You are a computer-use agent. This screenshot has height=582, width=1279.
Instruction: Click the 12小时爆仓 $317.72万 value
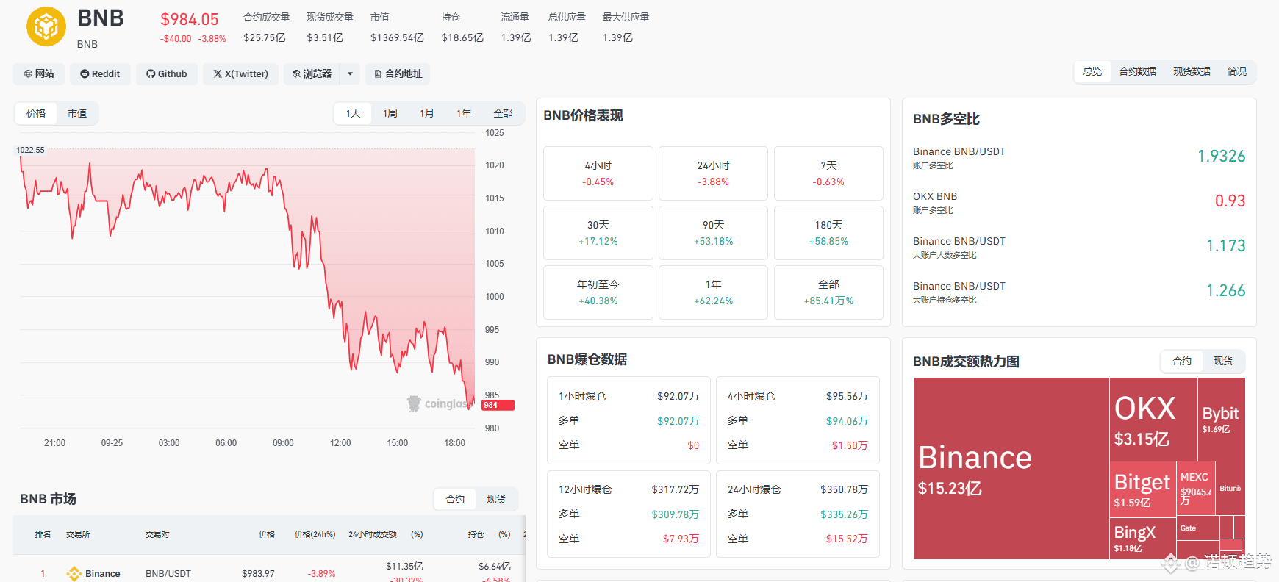click(x=675, y=489)
